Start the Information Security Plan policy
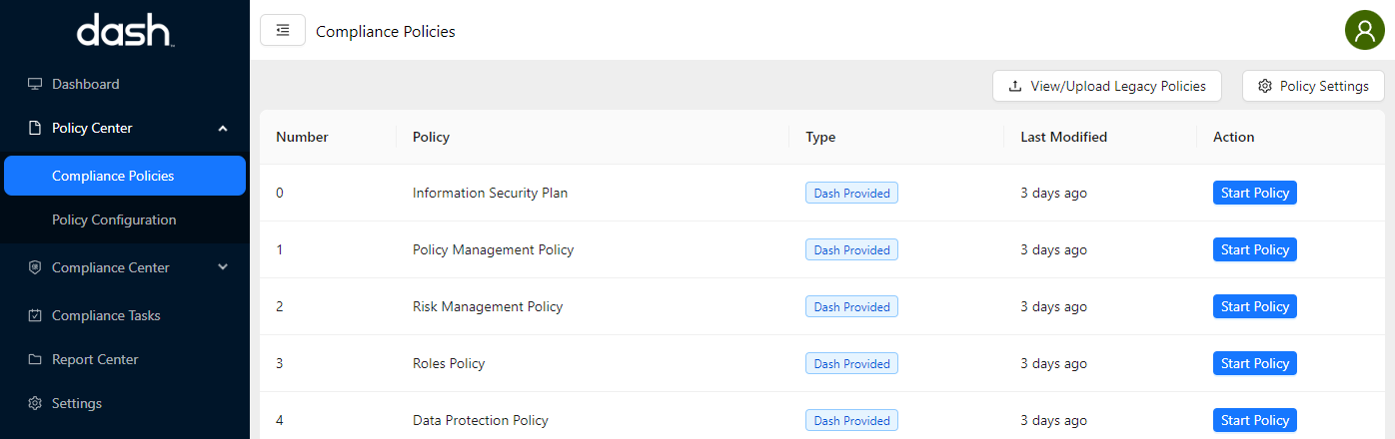This screenshot has height=439, width=1395. (x=1254, y=193)
